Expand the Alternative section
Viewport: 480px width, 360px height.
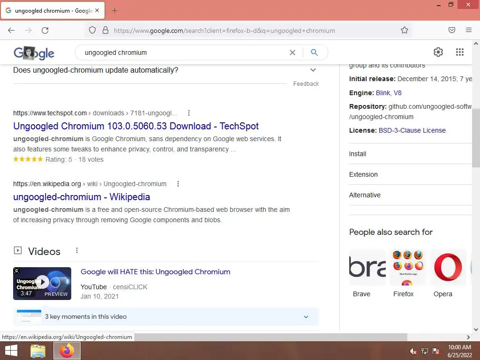pyautogui.click(x=410, y=195)
